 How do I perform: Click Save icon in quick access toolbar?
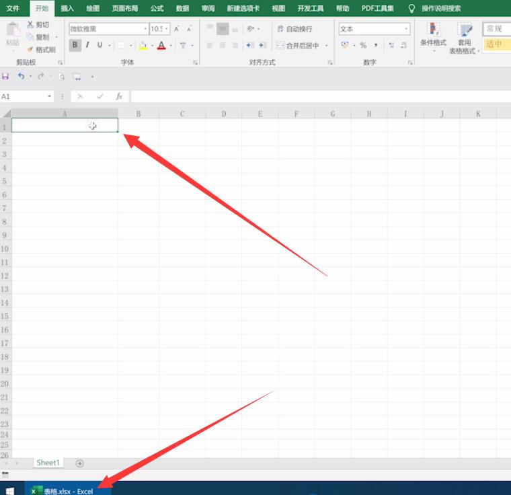tap(5, 76)
